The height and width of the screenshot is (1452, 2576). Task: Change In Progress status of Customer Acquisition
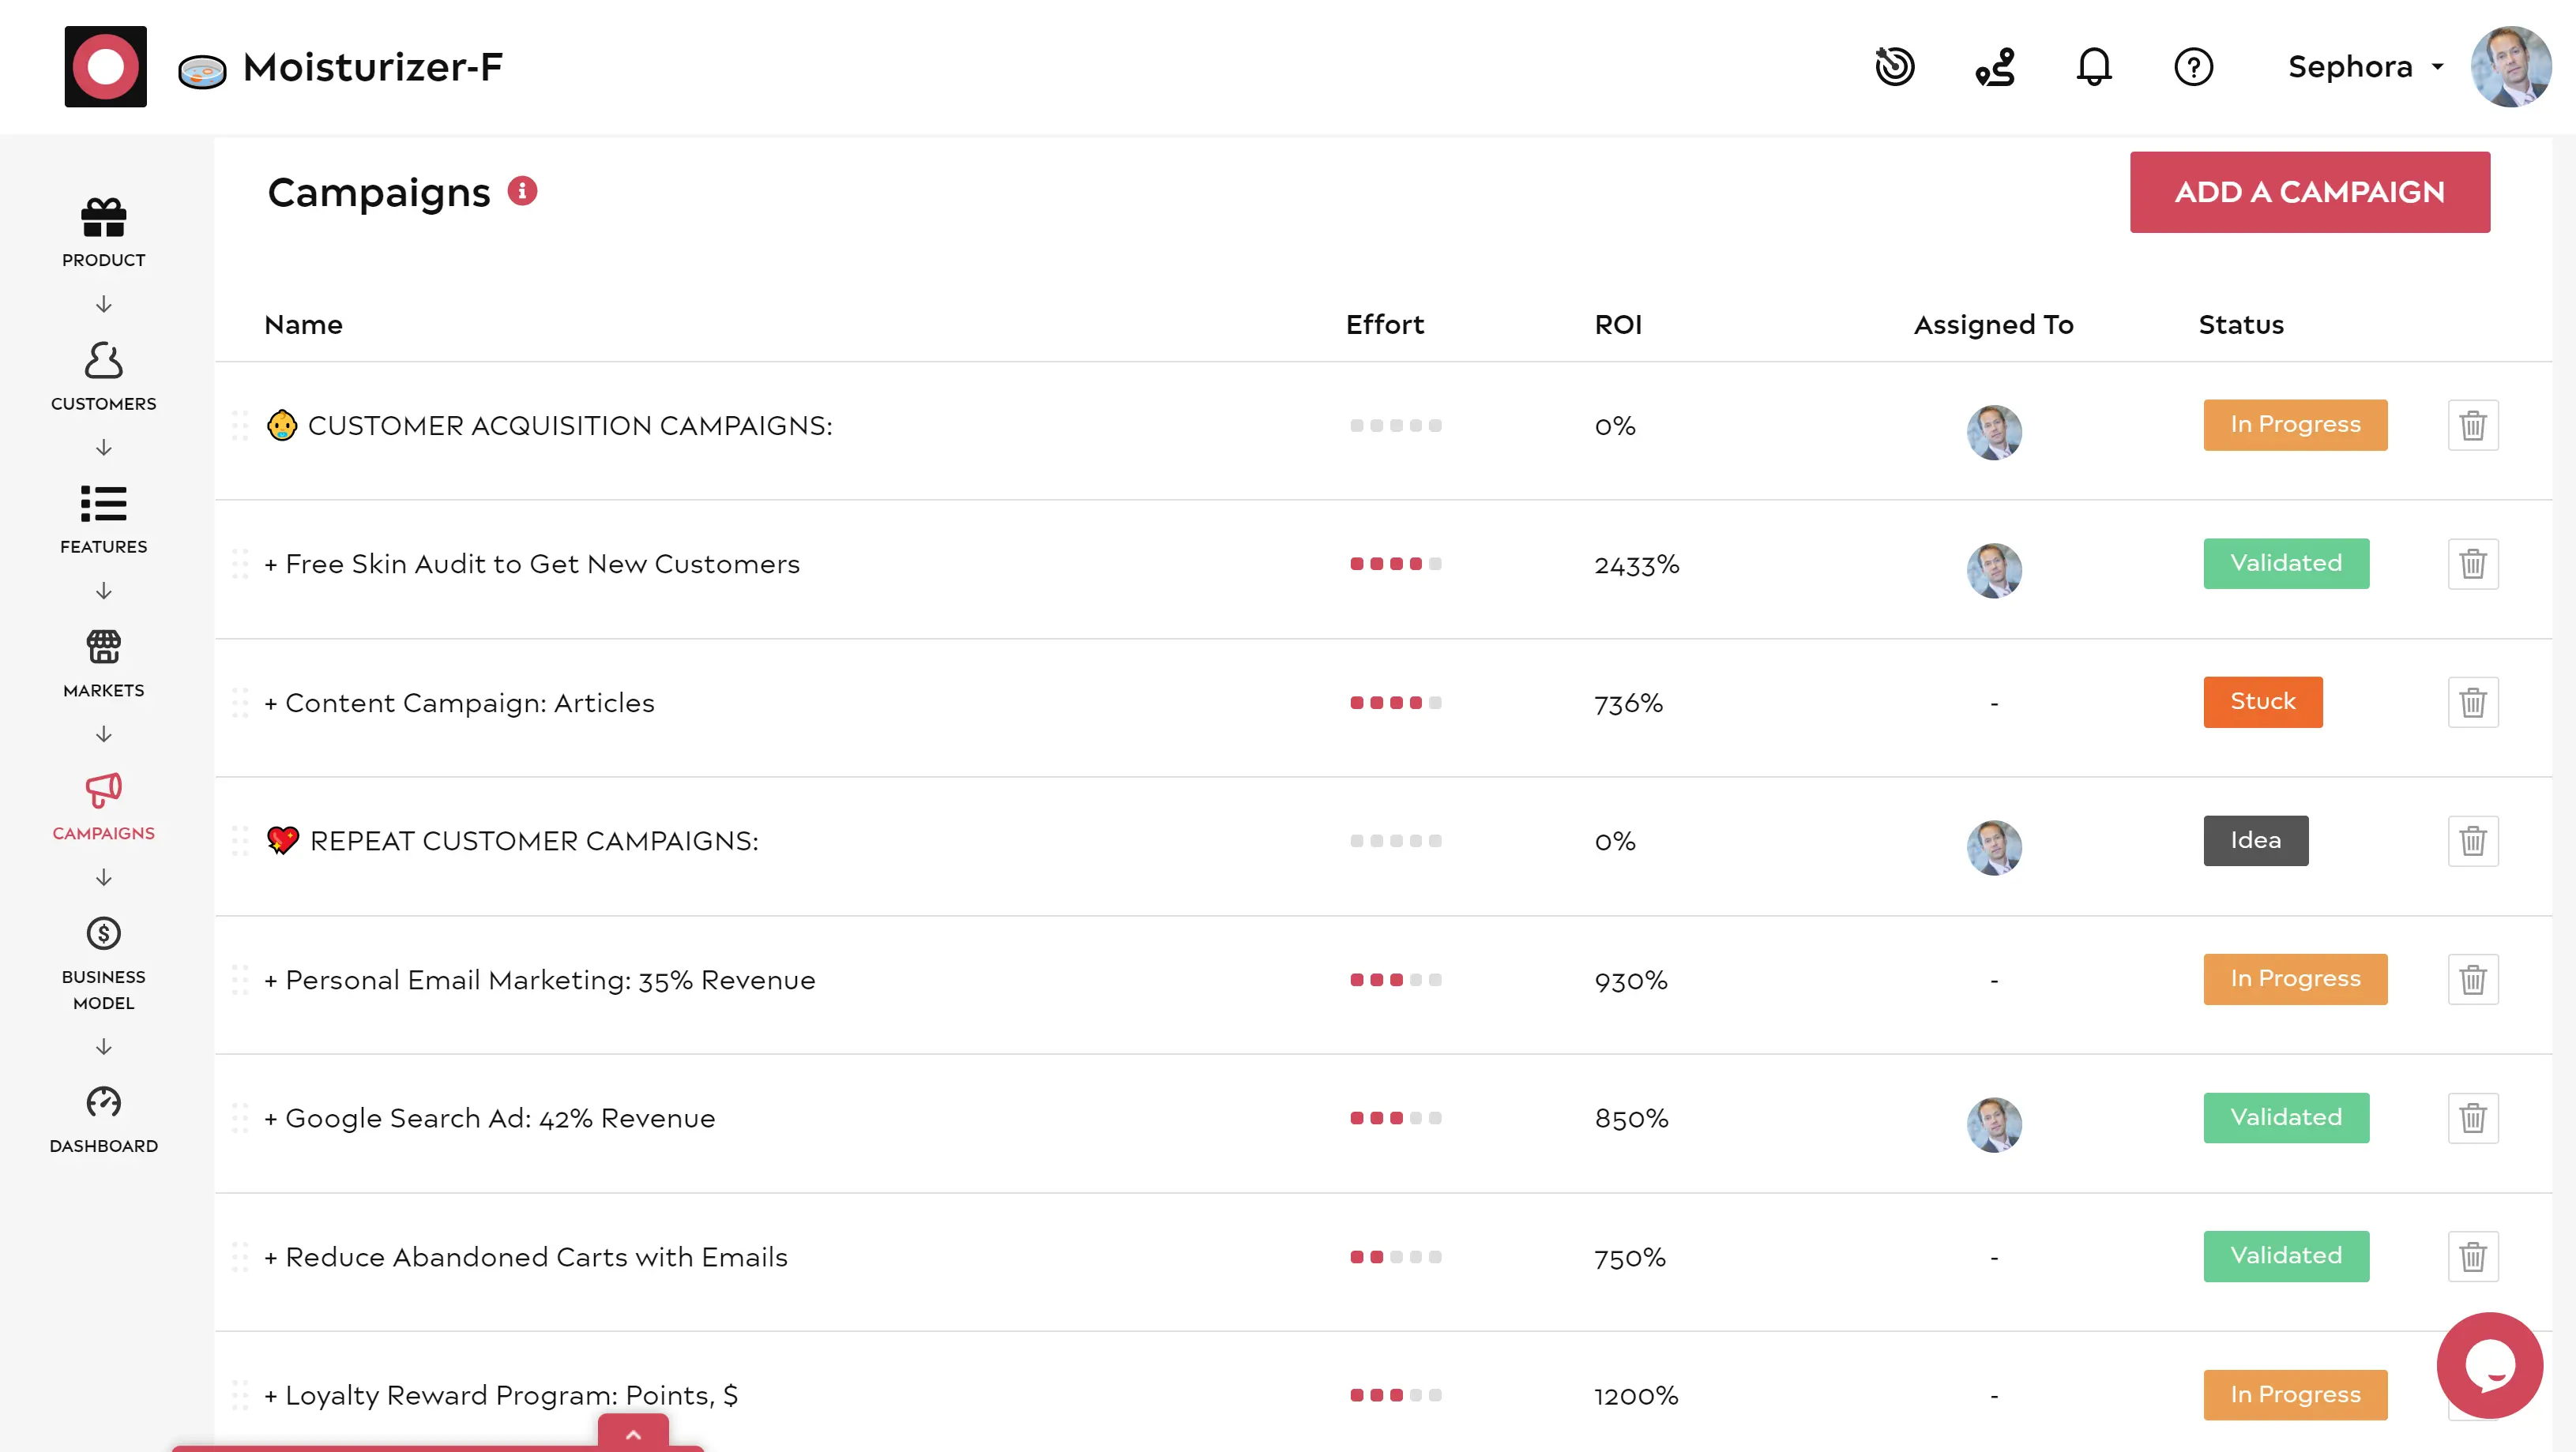coord(2295,425)
